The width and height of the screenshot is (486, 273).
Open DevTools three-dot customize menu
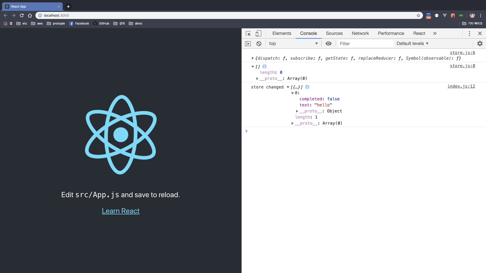pyautogui.click(x=469, y=33)
